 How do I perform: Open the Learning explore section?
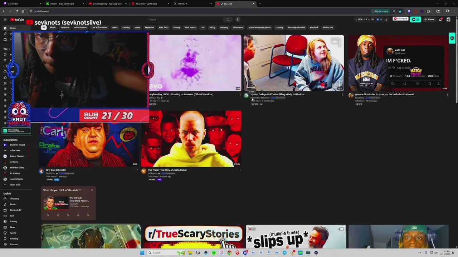click(14, 239)
